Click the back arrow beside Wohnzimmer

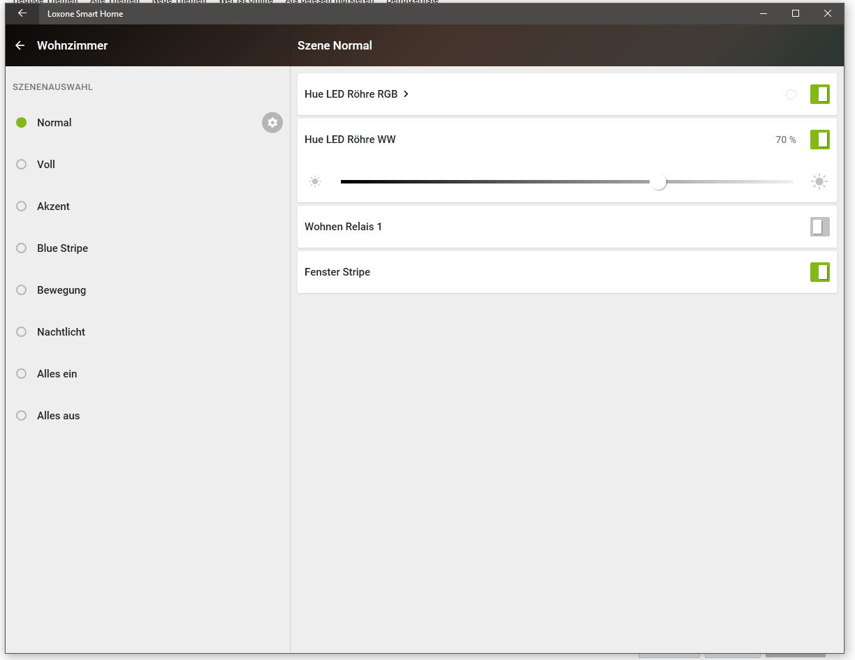tap(20, 45)
